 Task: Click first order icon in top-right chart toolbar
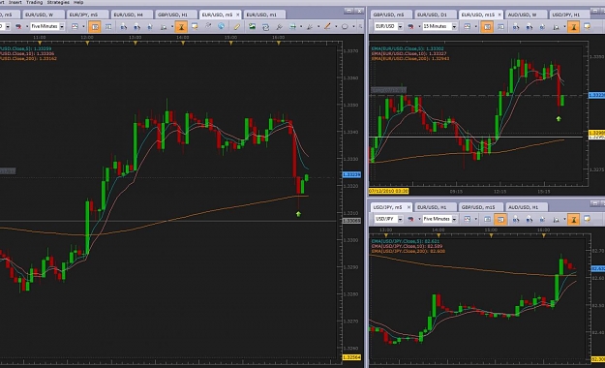point(516,27)
